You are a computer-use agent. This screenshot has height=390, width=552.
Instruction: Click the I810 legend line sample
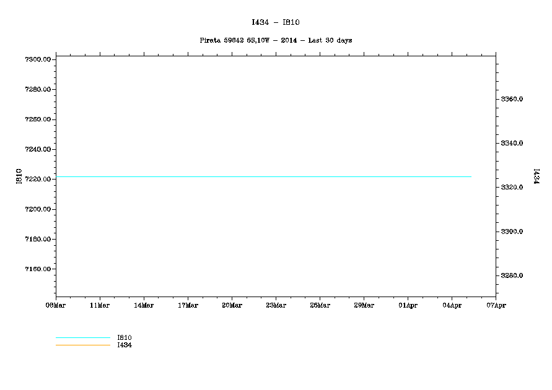pyautogui.click(x=82, y=337)
